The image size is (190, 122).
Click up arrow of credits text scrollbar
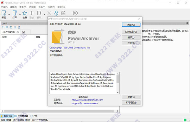118,74
